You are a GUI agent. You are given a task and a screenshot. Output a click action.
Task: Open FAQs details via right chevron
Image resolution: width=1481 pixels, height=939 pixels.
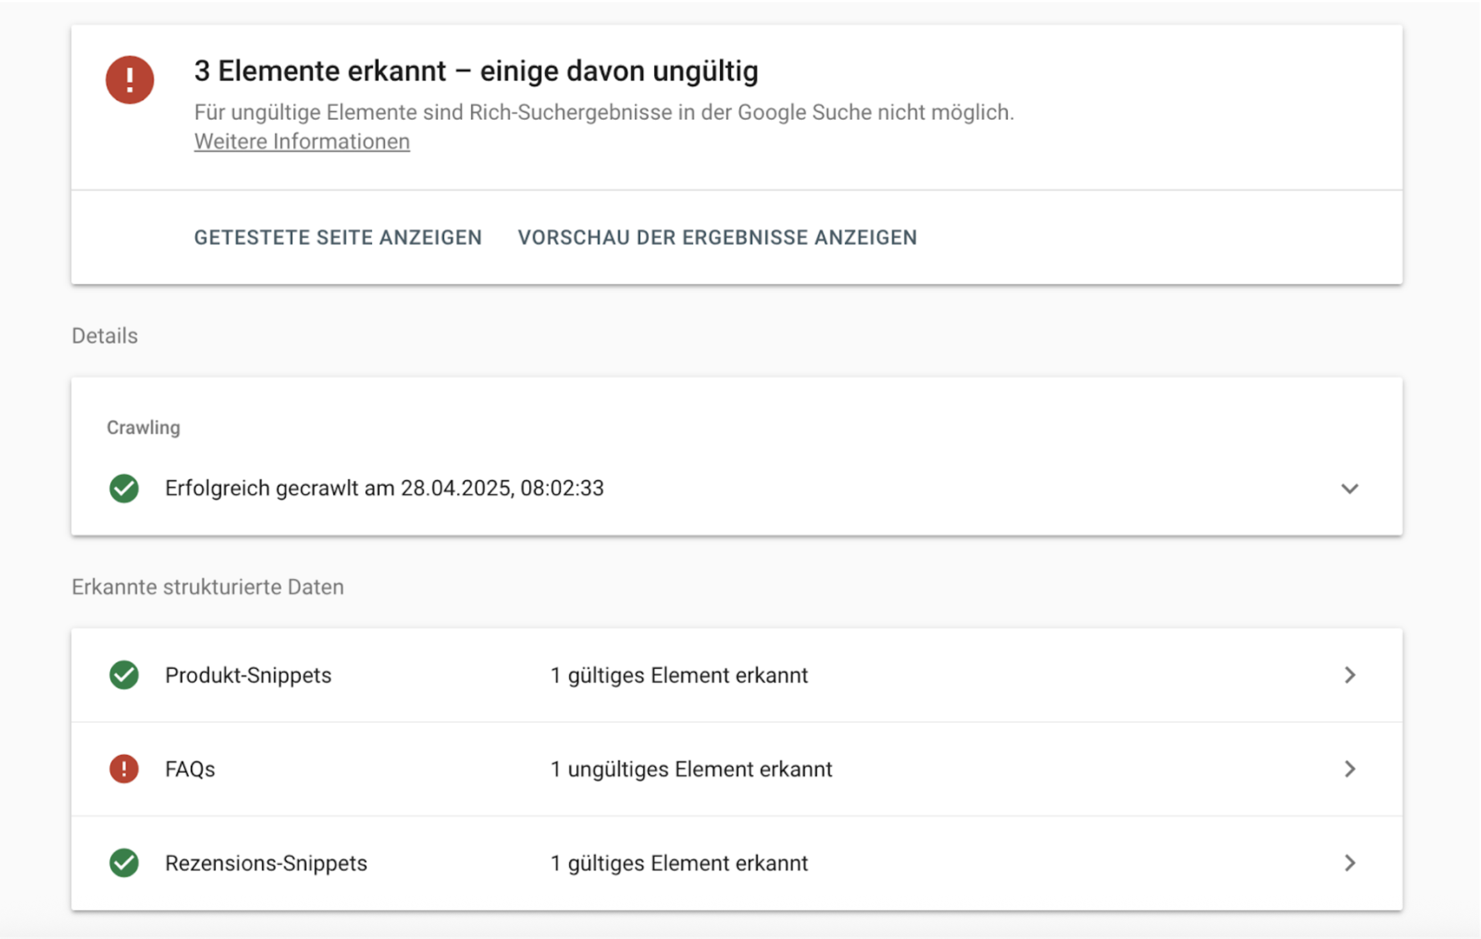1350,769
